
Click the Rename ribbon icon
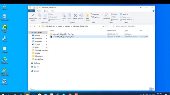[x=81, y=16]
